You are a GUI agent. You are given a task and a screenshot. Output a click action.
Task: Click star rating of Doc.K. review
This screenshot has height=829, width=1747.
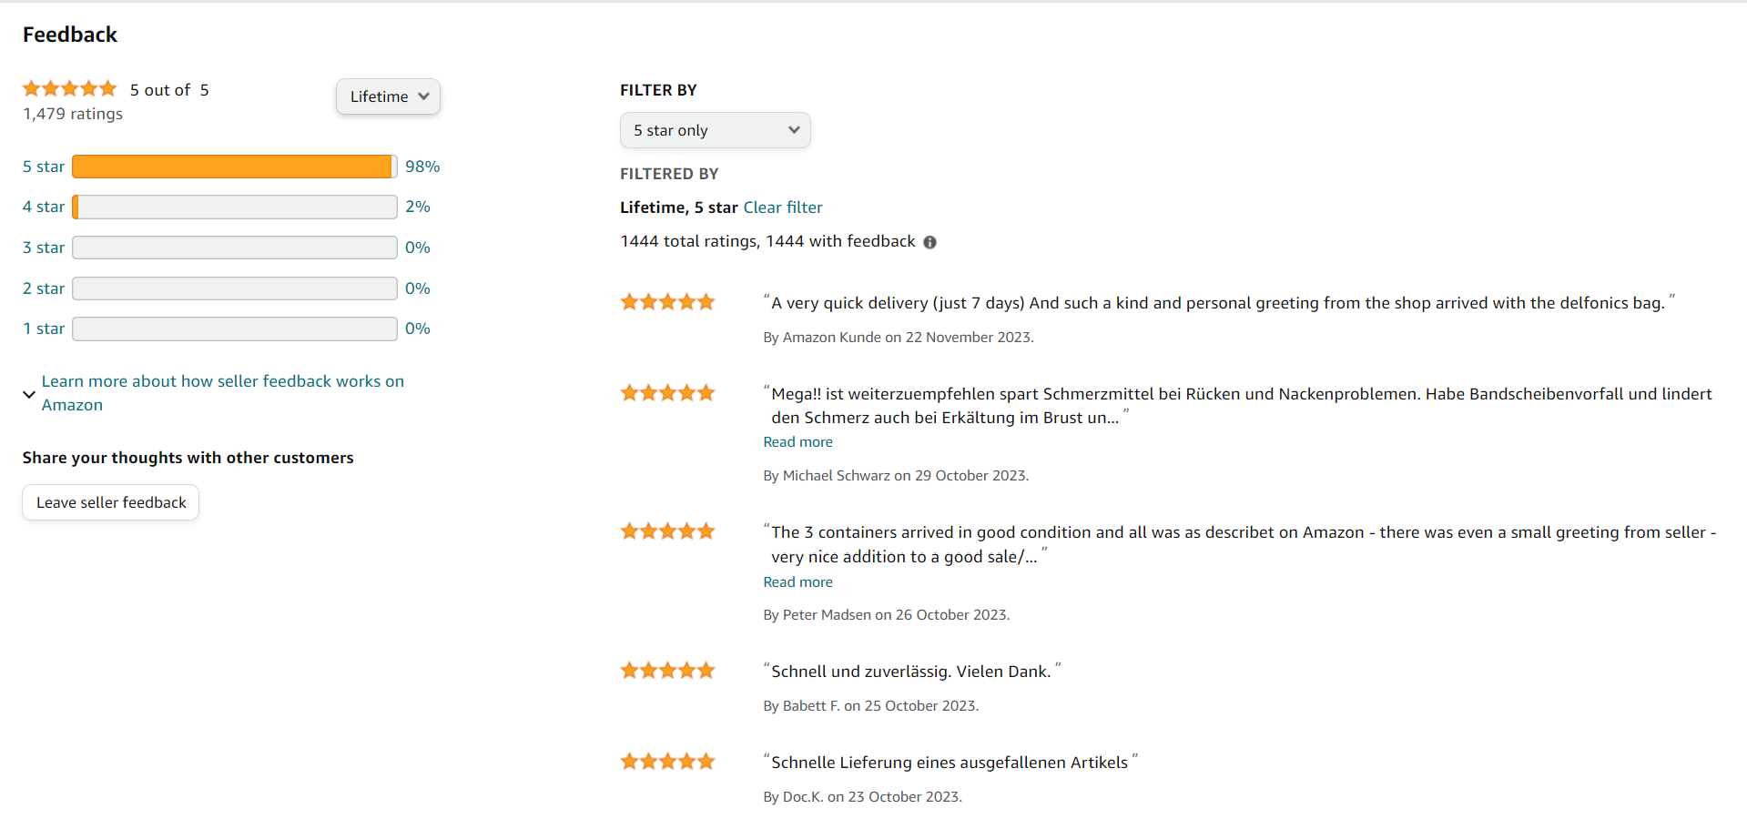pyautogui.click(x=667, y=762)
